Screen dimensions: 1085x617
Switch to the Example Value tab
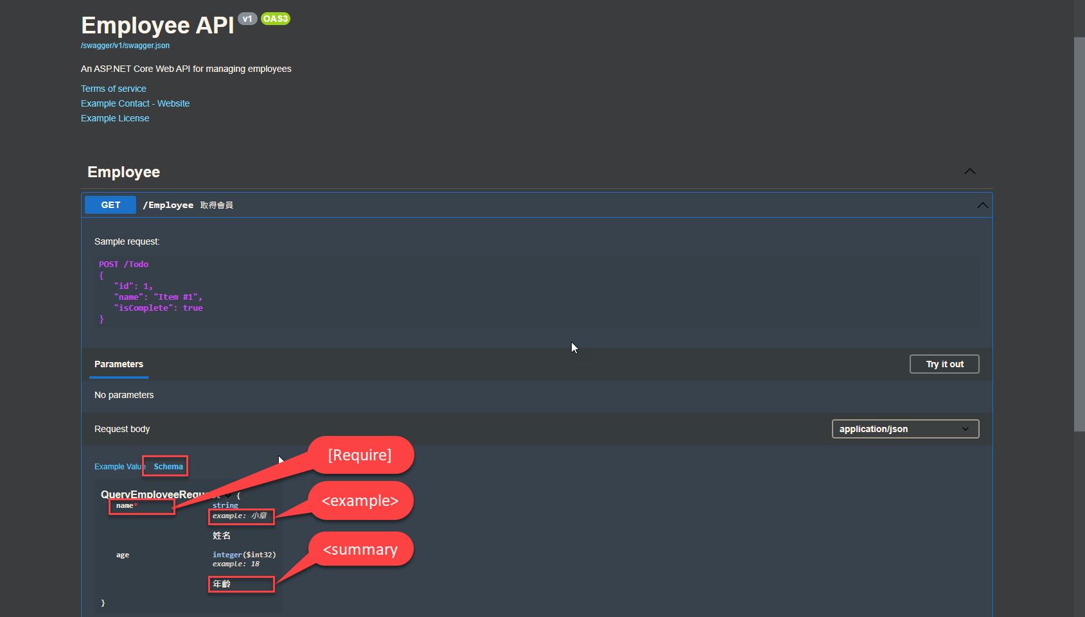tap(118, 467)
